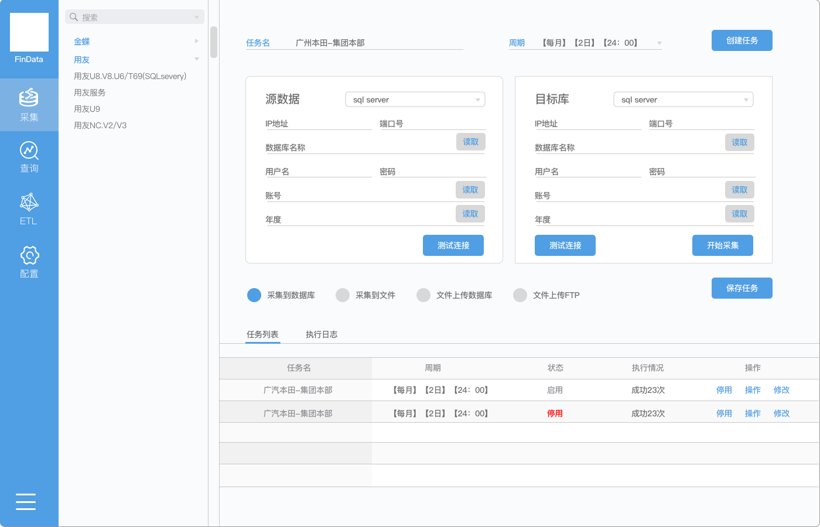Click 停用 link in the 启用 task row
The width and height of the screenshot is (820, 527).
(724, 390)
